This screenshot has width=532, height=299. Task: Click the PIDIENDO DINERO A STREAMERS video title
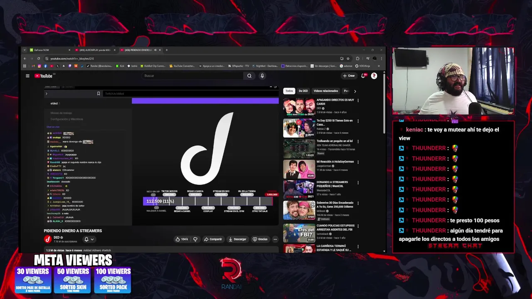pos(73,231)
